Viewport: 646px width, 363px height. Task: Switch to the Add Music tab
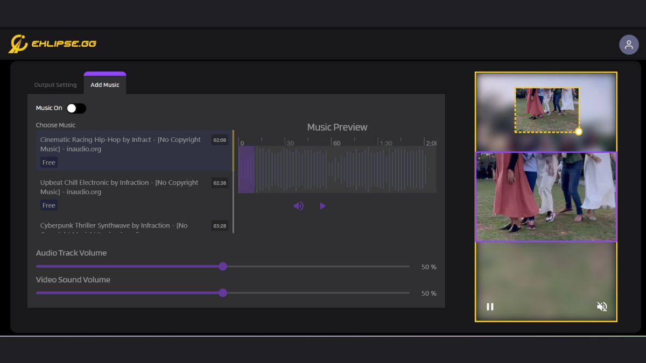(x=104, y=84)
